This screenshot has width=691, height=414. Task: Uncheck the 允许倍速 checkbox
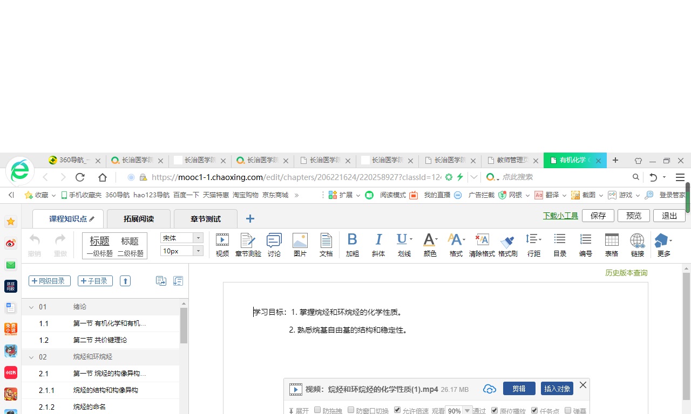[x=397, y=410]
